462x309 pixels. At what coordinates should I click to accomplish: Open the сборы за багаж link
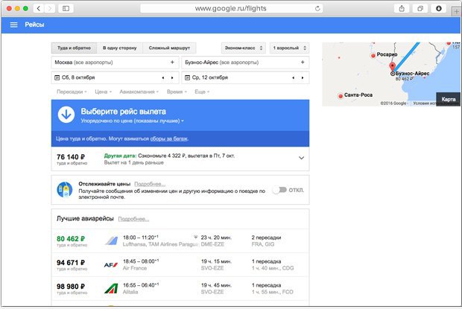(169, 138)
